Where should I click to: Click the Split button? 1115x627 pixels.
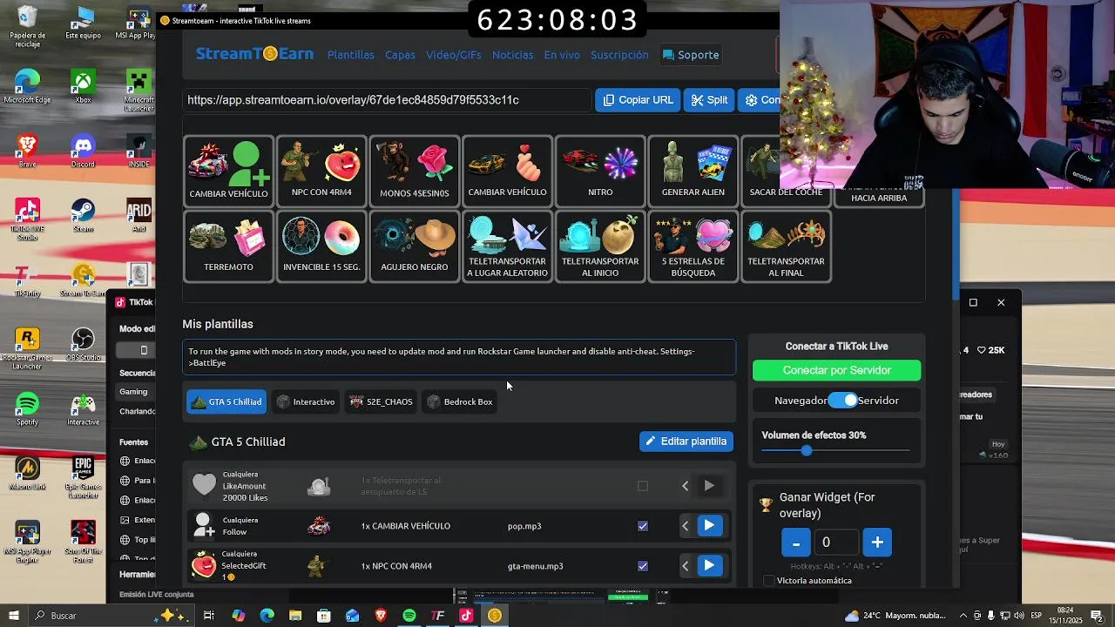coord(709,100)
